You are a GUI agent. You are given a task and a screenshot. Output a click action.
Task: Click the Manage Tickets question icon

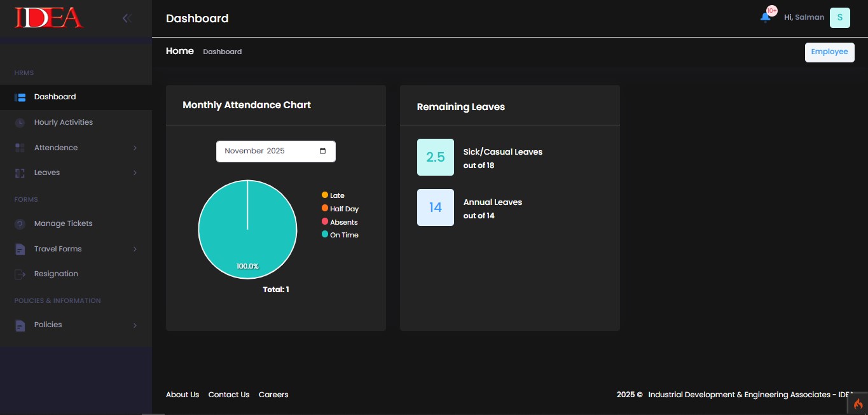tap(20, 224)
